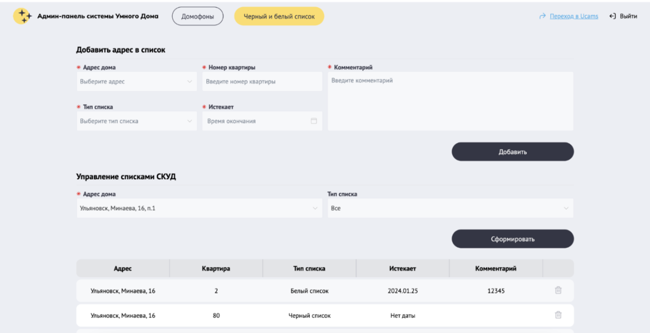Switch to Черный и белый список tab
The width and height of the screenshot is (650, 333).
279,16
